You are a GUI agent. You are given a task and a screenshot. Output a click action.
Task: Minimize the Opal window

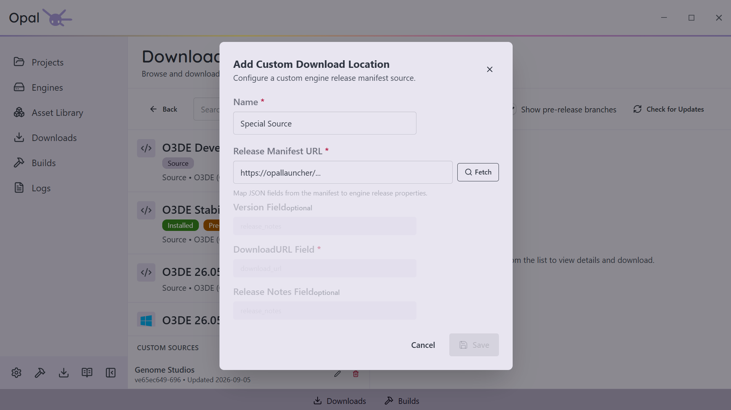(664, 18)
